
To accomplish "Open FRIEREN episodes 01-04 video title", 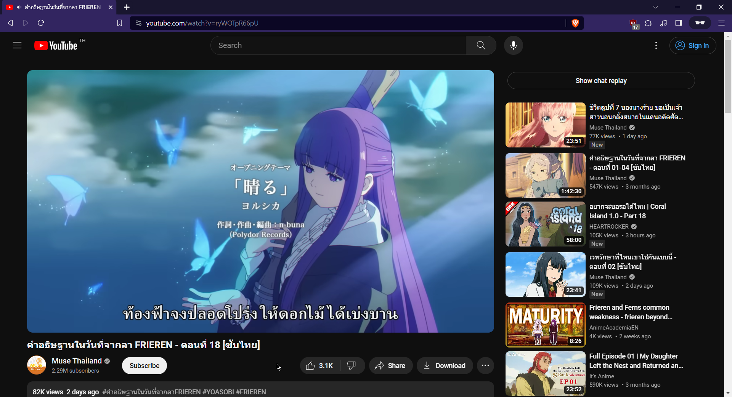I will point(637,163).
